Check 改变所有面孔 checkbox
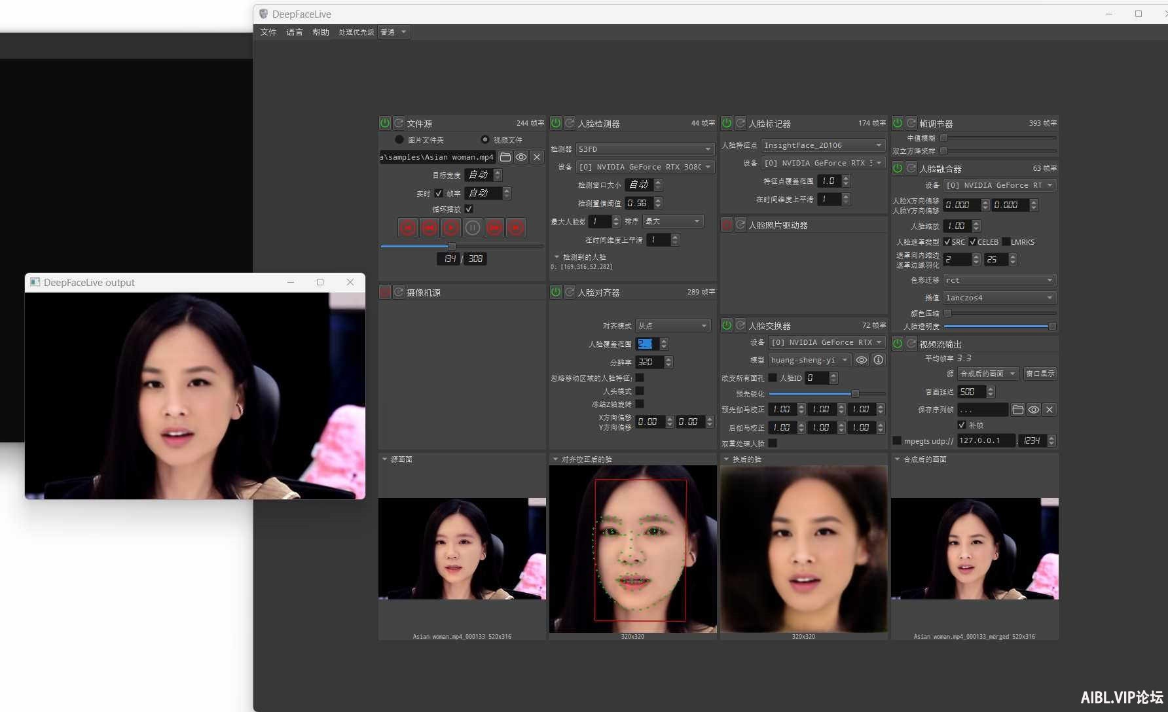This screenshot has height=712, width=1168. point(773,378)
